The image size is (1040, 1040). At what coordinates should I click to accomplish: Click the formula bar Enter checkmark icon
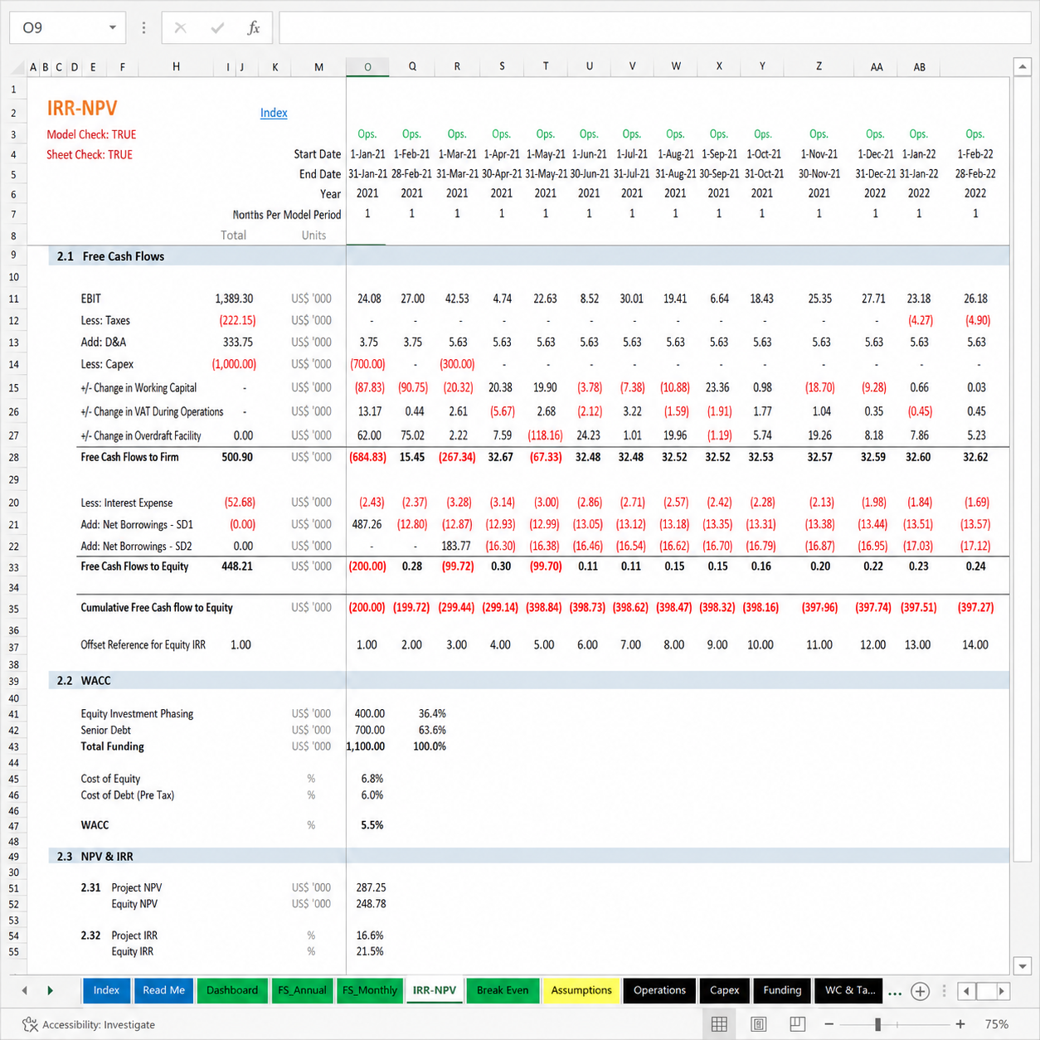point(217,28)
